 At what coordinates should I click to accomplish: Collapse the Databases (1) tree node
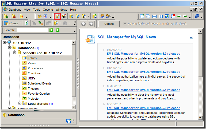(x=9, y=48)
